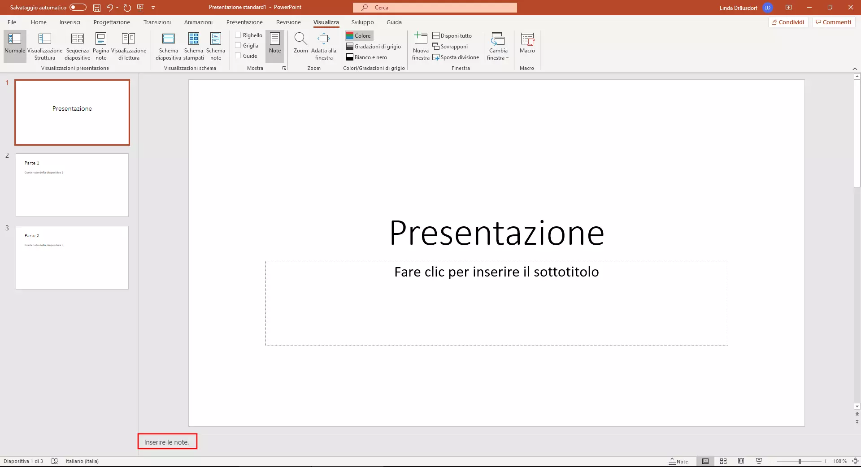Click the 108 % zoom level
861x467 pixels.
point(839,461)
